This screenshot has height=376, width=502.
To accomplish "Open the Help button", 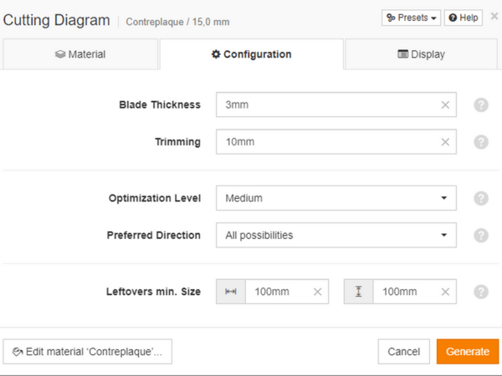I will point(464,18).
